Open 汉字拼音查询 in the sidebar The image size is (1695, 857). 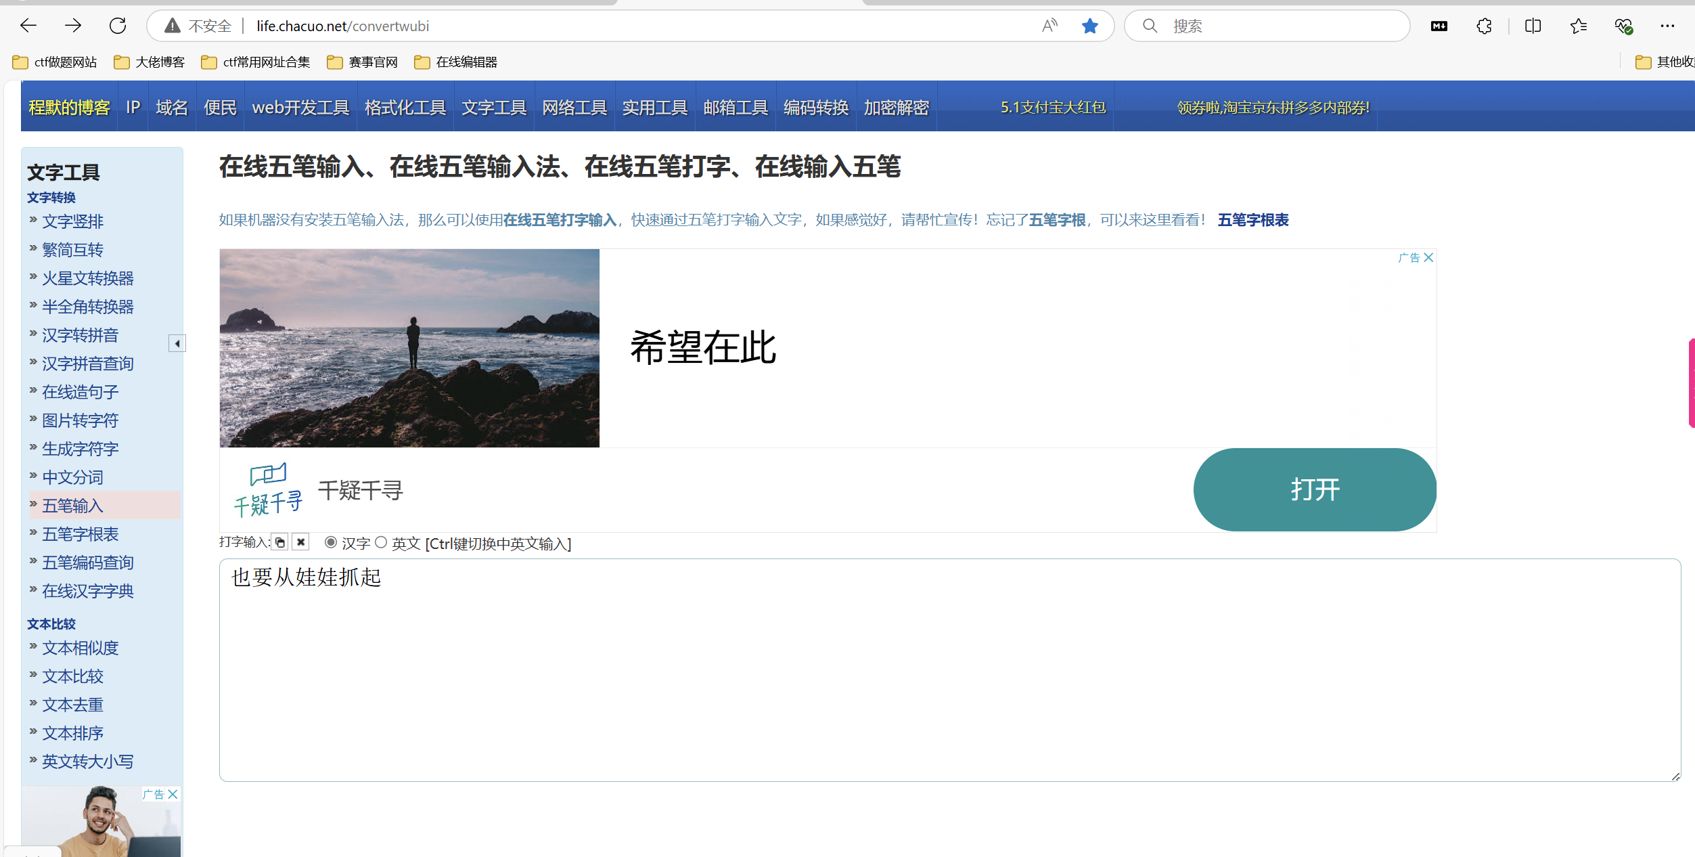point(88,364)
